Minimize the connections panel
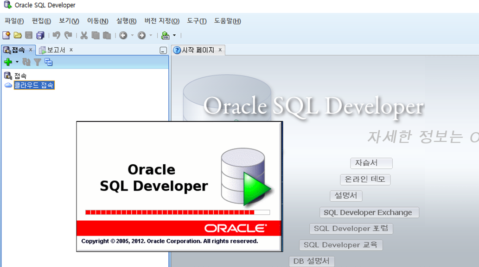The height and width of the screenshot is (267, 479). [x=163, y=50]
